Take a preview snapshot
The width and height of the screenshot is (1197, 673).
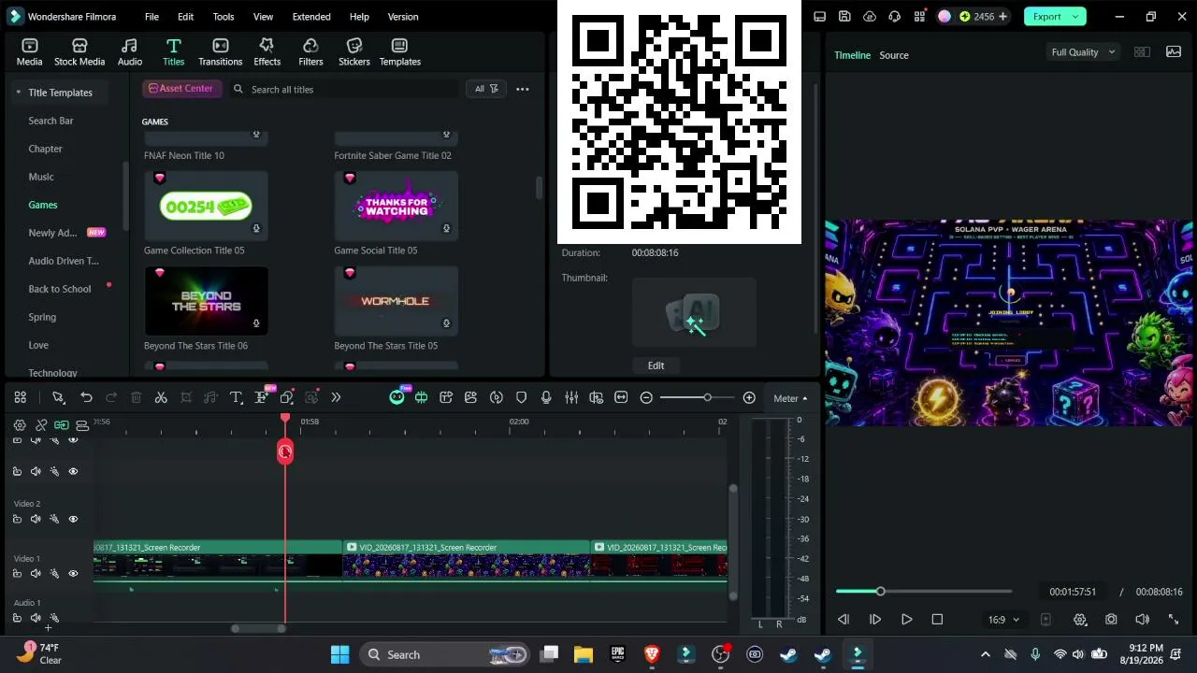pyautogui.click(x=1111, y=620)
